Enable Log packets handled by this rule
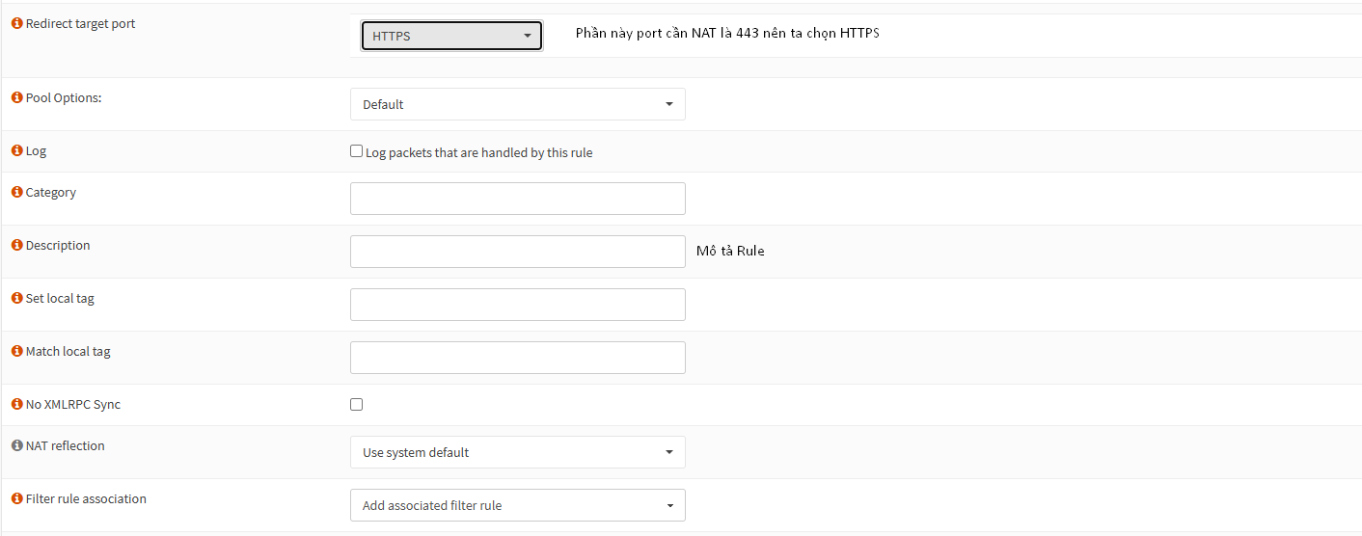The image size is (1362, 536). tap(356, 151)
